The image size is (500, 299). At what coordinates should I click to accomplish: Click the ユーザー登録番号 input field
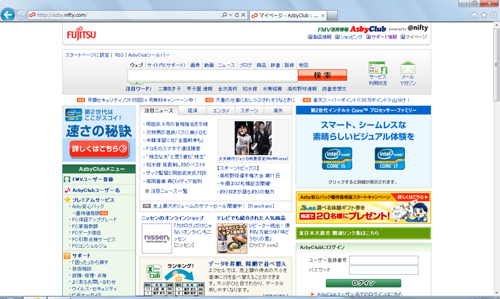[x=384, y=260]
